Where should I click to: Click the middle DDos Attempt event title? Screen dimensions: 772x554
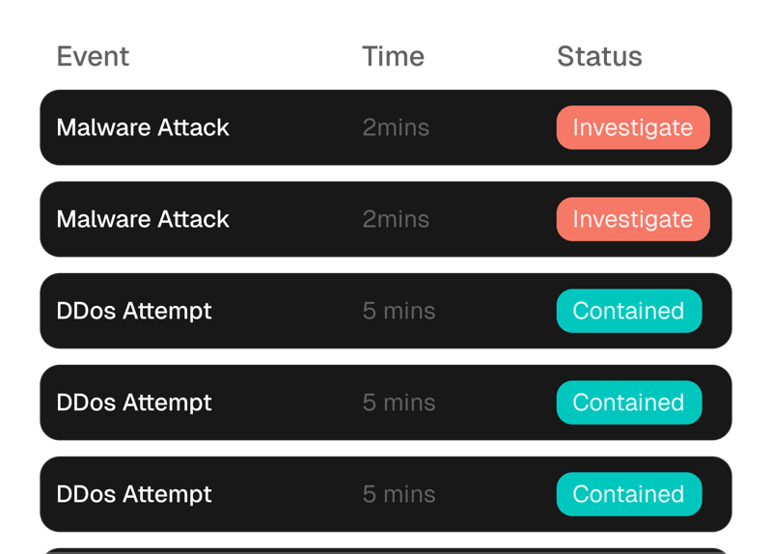pos(134,402)
